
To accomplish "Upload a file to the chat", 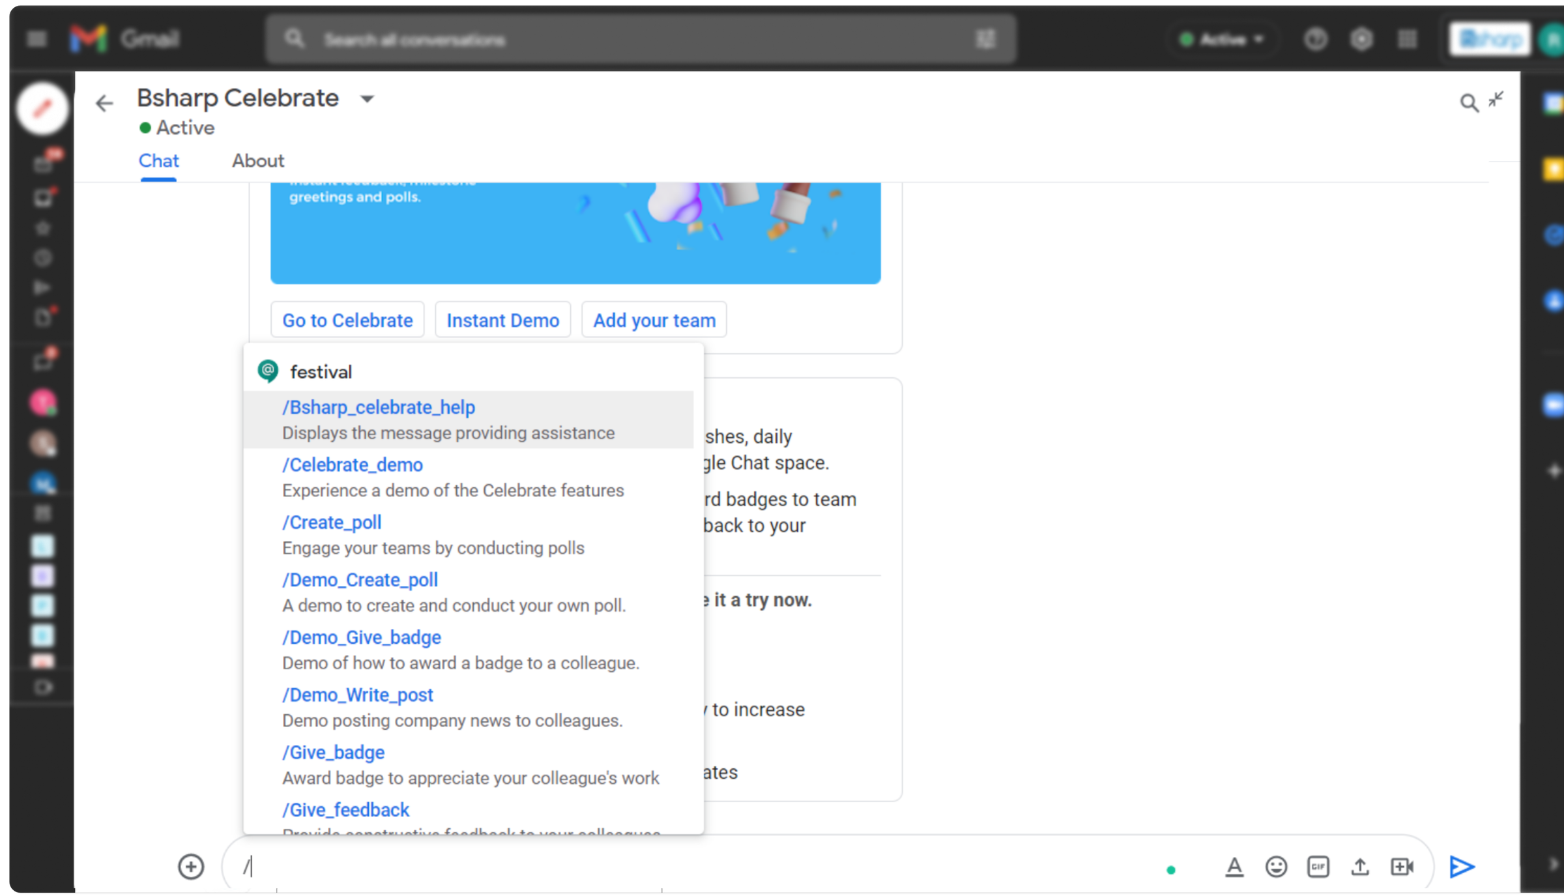I will pos(1359,867).
